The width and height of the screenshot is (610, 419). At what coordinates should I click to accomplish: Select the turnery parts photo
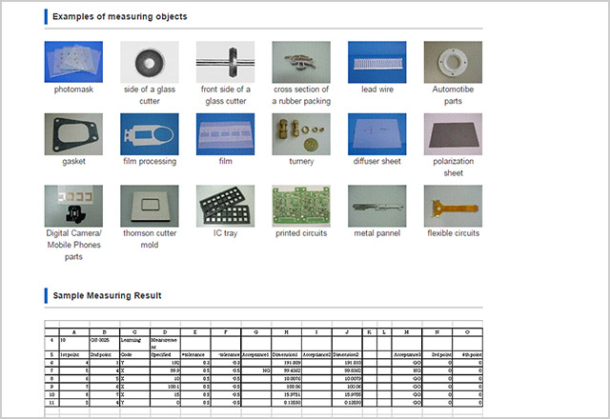[301, 133]
